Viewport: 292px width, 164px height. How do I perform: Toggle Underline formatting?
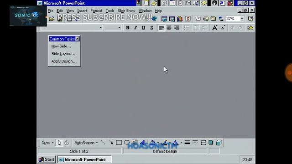[143, 28]
